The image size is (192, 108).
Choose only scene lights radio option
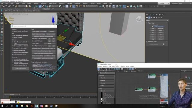click(x=13, y=62)
